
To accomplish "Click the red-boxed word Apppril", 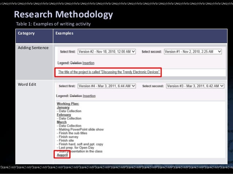I will 63,154.
